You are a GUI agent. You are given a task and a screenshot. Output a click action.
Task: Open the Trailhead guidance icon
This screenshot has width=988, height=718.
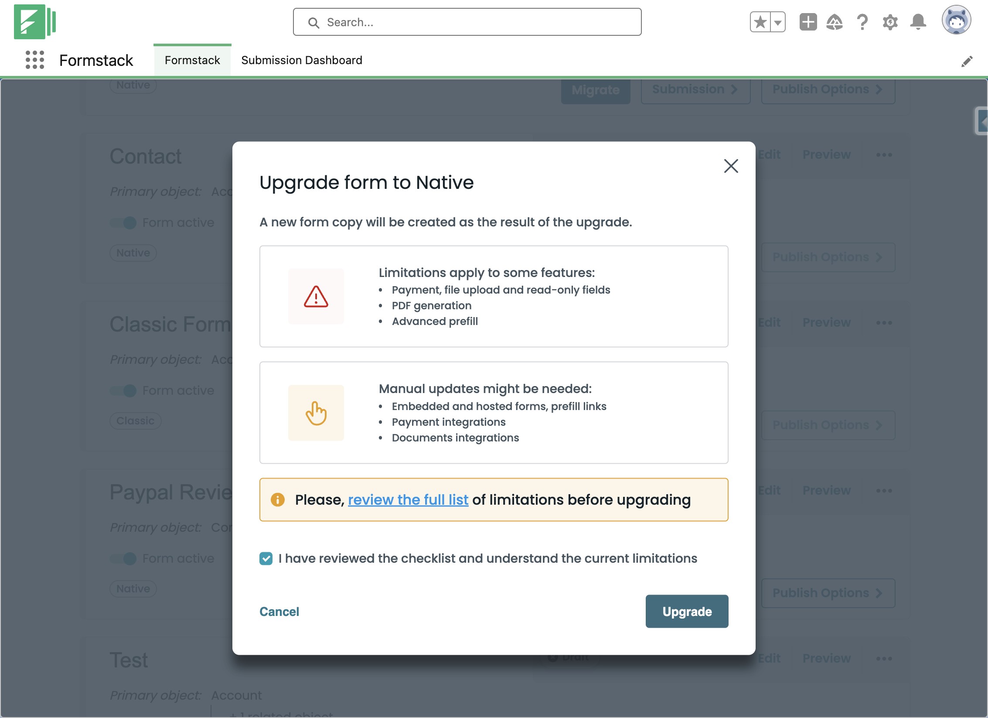click(834, 22)
